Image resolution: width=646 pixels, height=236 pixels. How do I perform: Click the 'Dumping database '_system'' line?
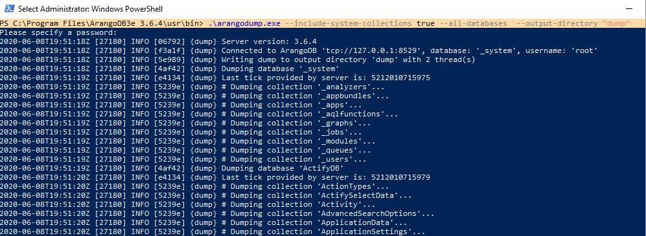(170, 69)
